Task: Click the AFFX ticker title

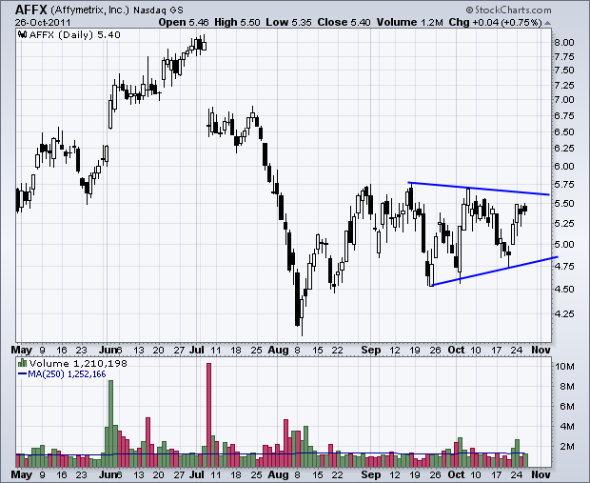Action: click(x=30, y=9)
